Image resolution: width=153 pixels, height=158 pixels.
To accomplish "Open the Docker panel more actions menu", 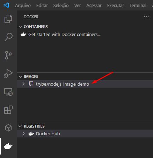I will click(x=146, y=17).
